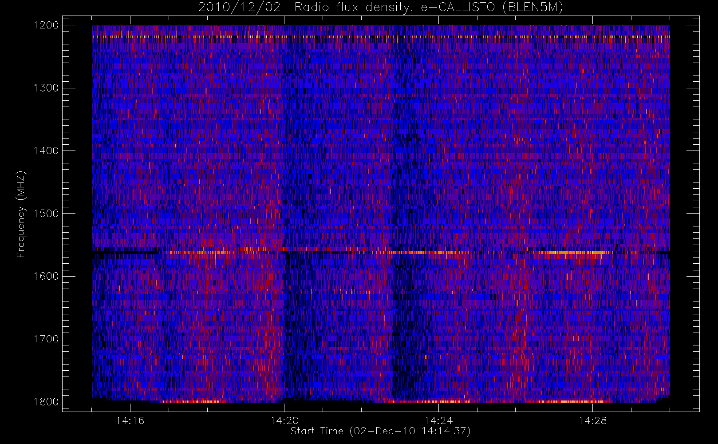Click the 1800 frequency tick label
This screenshot has height=444, width=718.
(46, 402)
